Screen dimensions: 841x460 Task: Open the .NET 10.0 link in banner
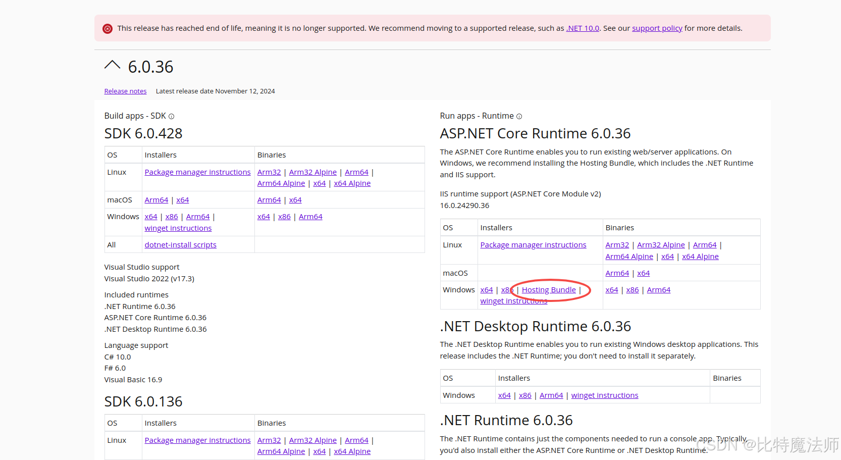click(583, 28)
